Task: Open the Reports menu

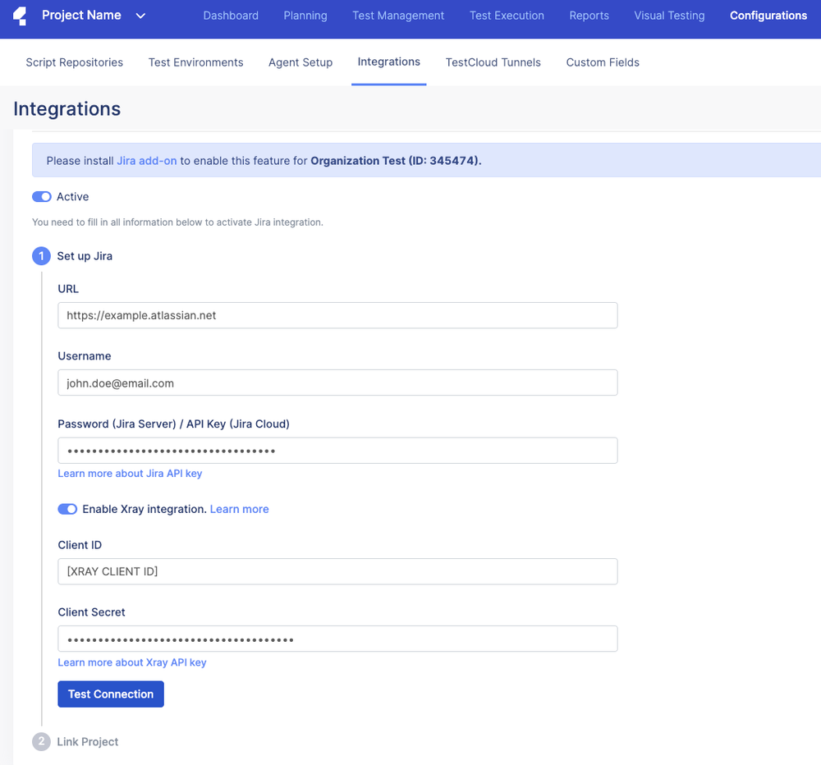Action: 589,15
